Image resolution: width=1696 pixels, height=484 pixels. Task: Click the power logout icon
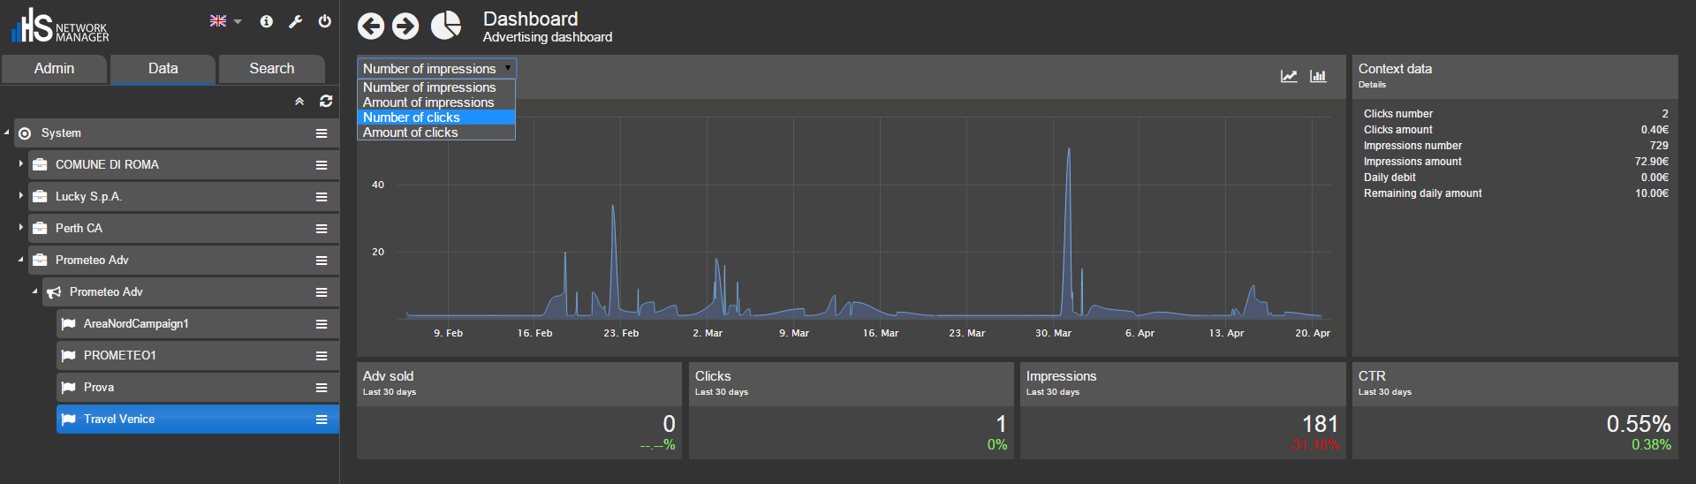(325, 21)
